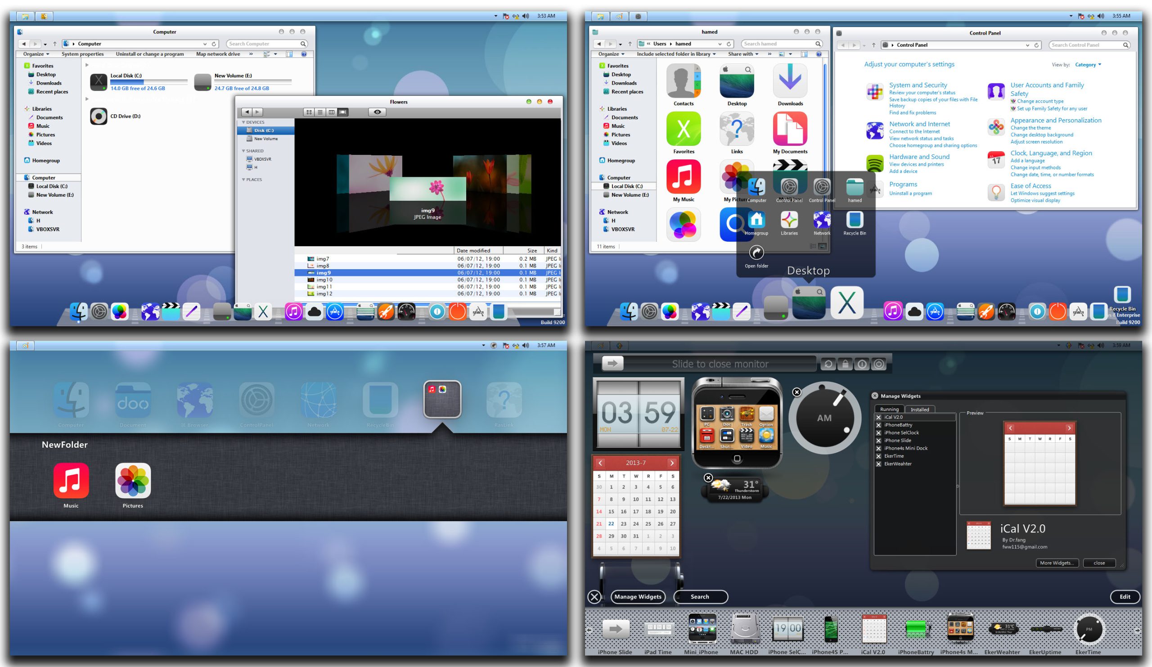Open the View by Category dropdown
This screenshot has width=1152, height=667.
pos(1088,65)
